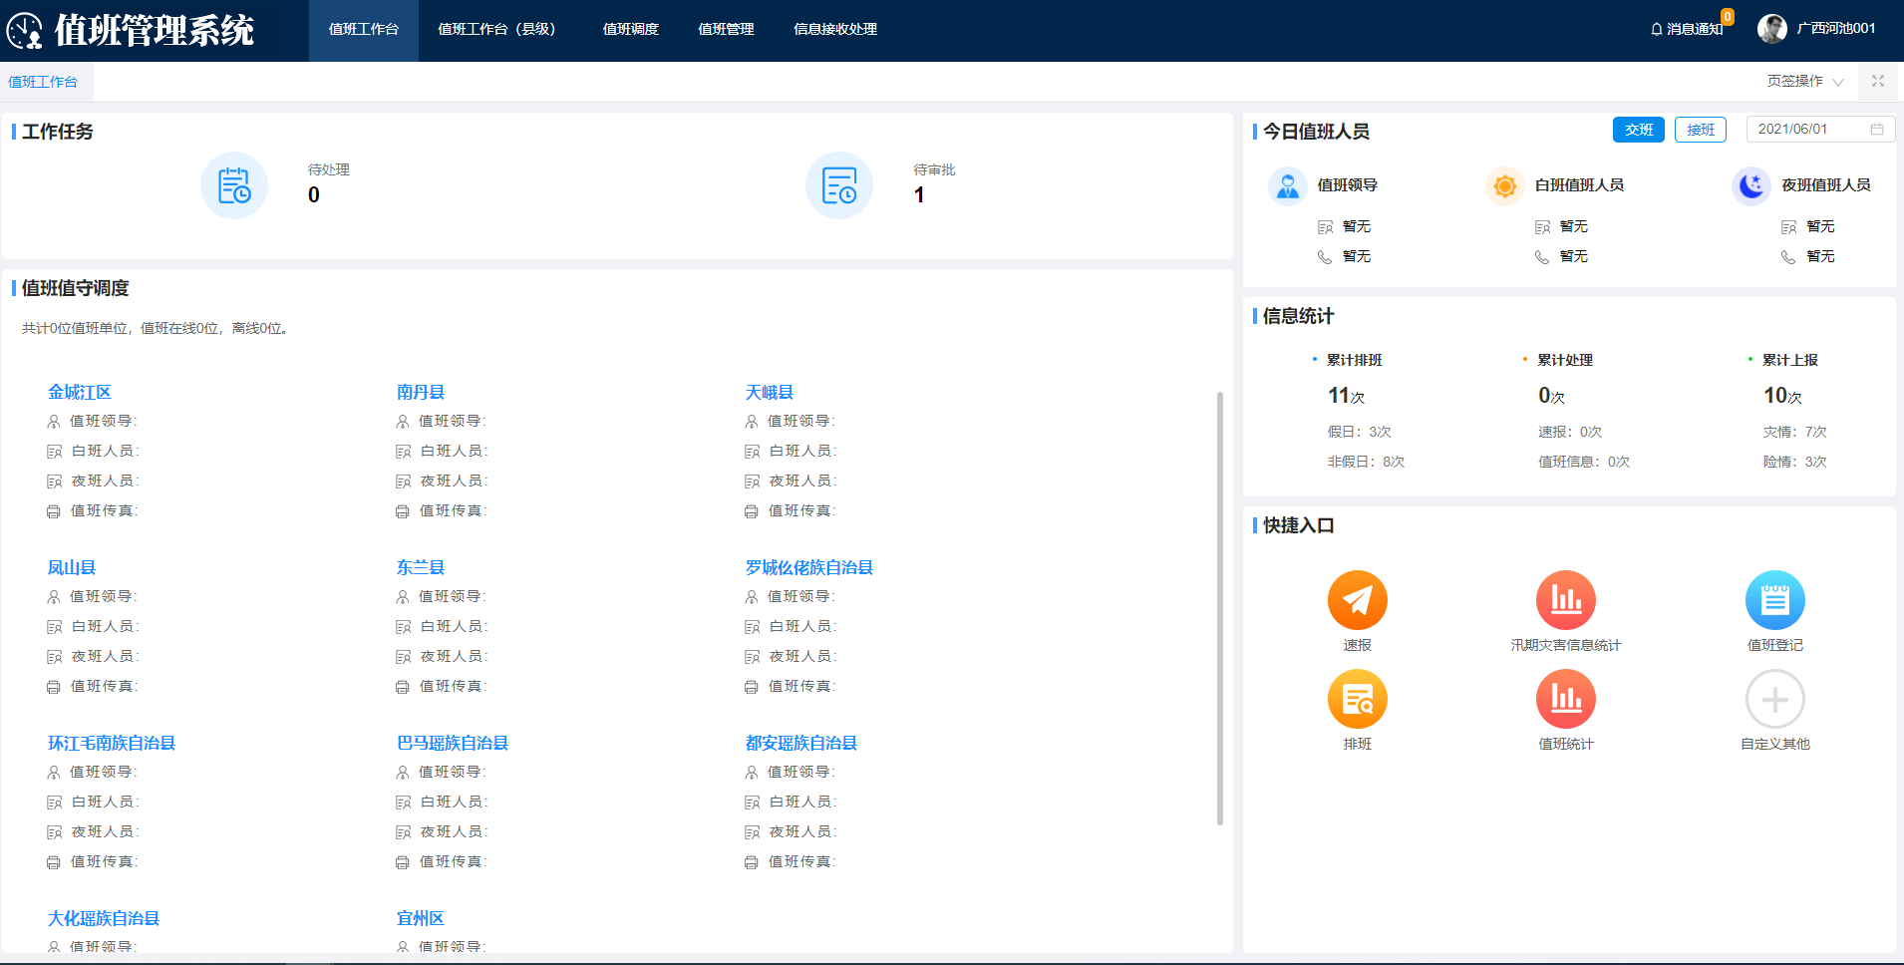1904x965 pixels.
Task: Click the 灾情: 7次 text
Action: point(1794,432)
